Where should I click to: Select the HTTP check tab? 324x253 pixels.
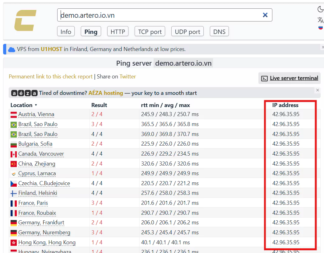click(118, 32)
